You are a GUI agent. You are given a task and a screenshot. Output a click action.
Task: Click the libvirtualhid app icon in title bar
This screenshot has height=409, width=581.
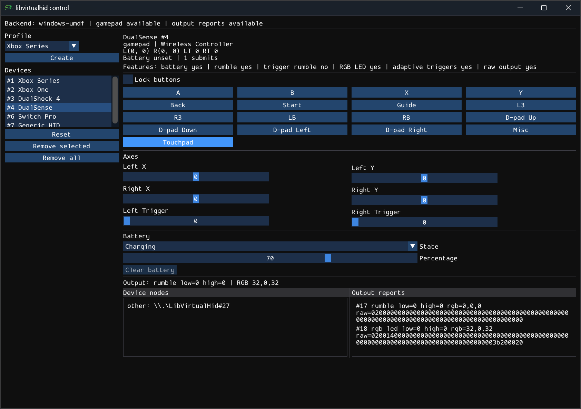[x=9, y=8]
